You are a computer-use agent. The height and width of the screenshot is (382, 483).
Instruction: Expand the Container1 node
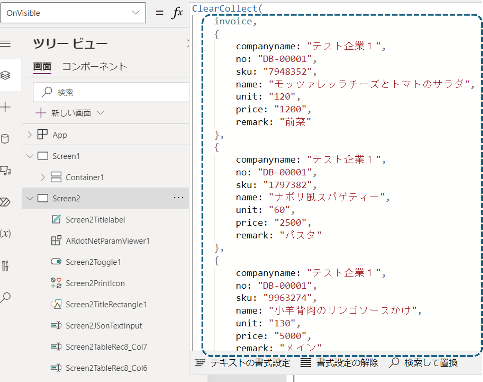[x=43, y=177]
